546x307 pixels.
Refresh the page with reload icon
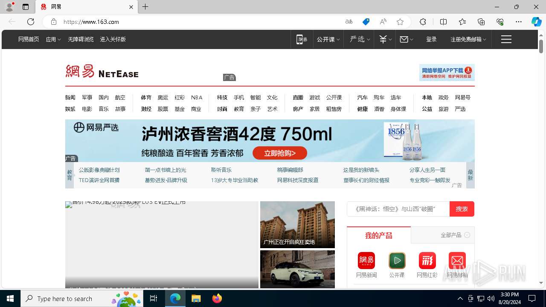(31, 22)
